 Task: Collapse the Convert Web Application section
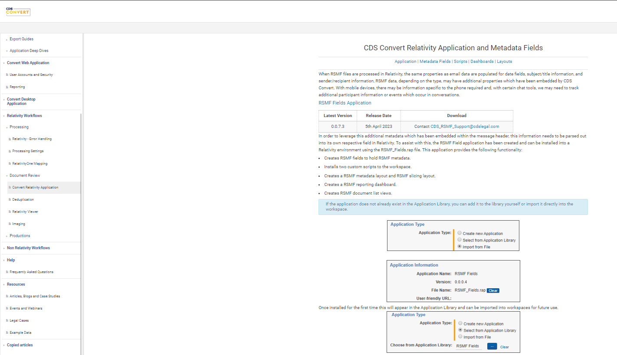pos(4,63)
